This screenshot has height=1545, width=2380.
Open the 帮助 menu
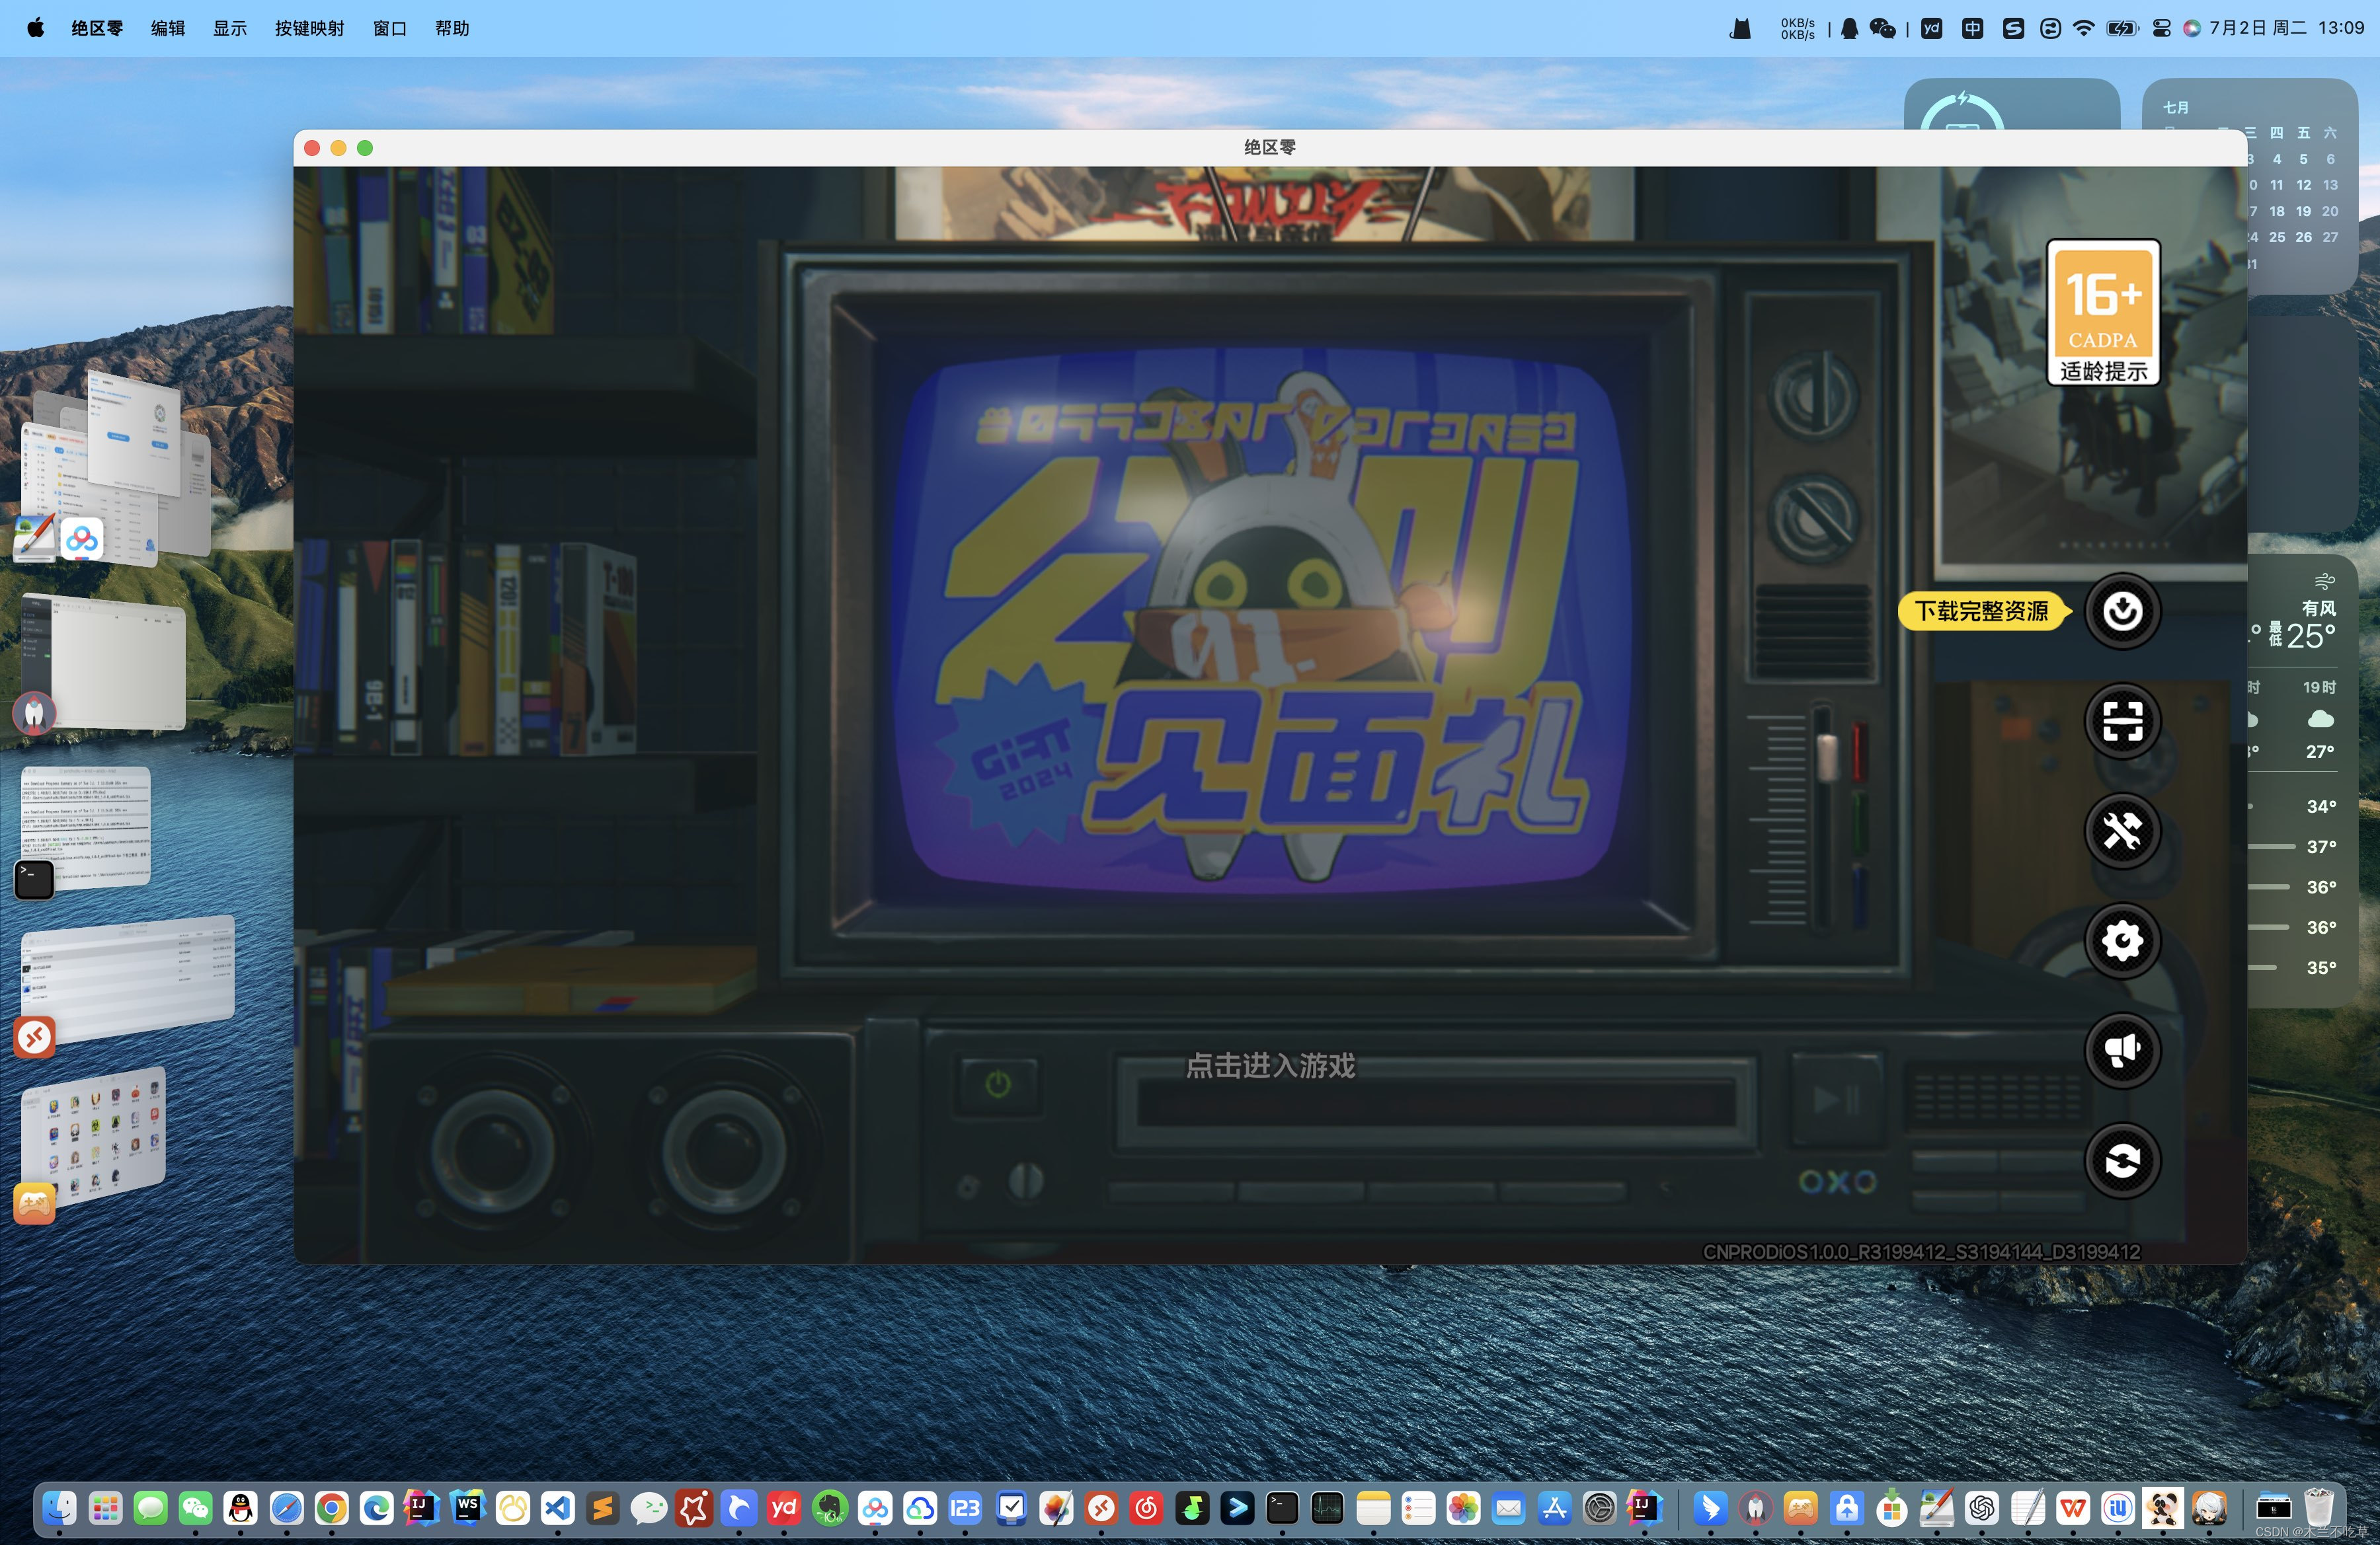tap(452, 28)
